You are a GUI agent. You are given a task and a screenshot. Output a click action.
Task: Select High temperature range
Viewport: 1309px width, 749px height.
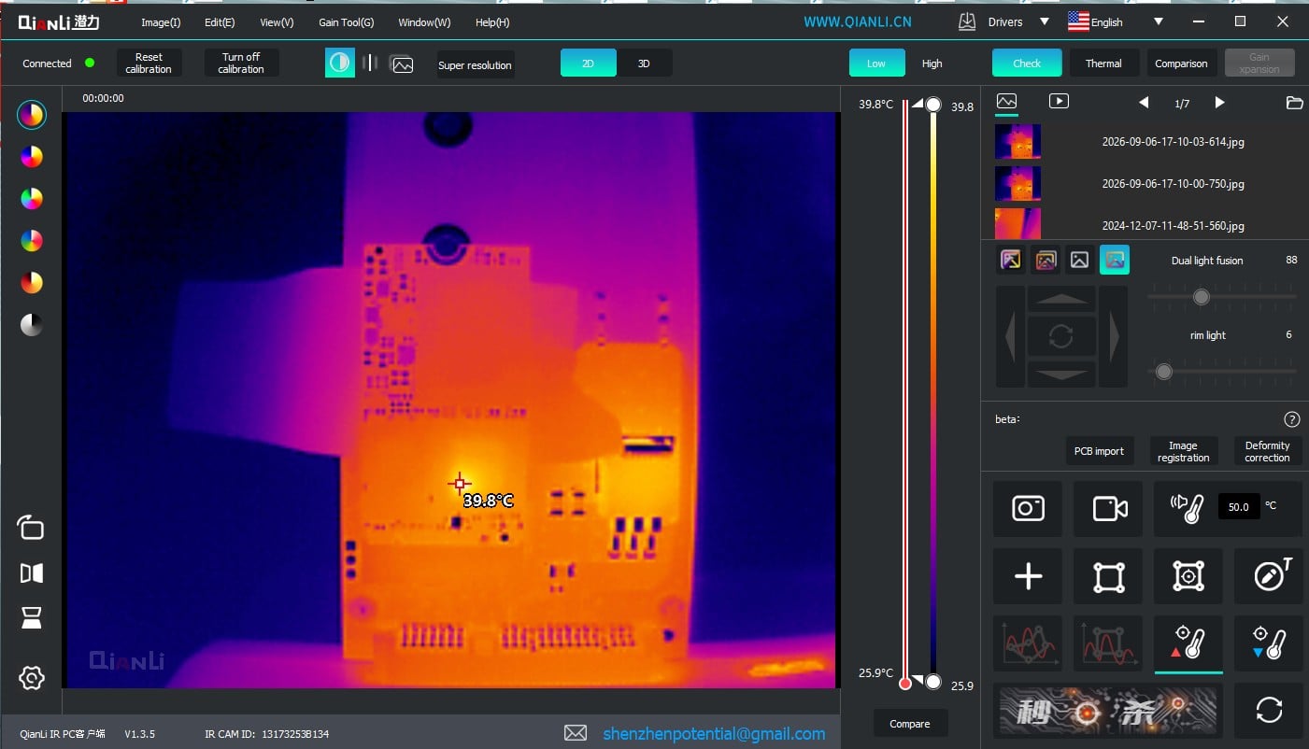932,64
